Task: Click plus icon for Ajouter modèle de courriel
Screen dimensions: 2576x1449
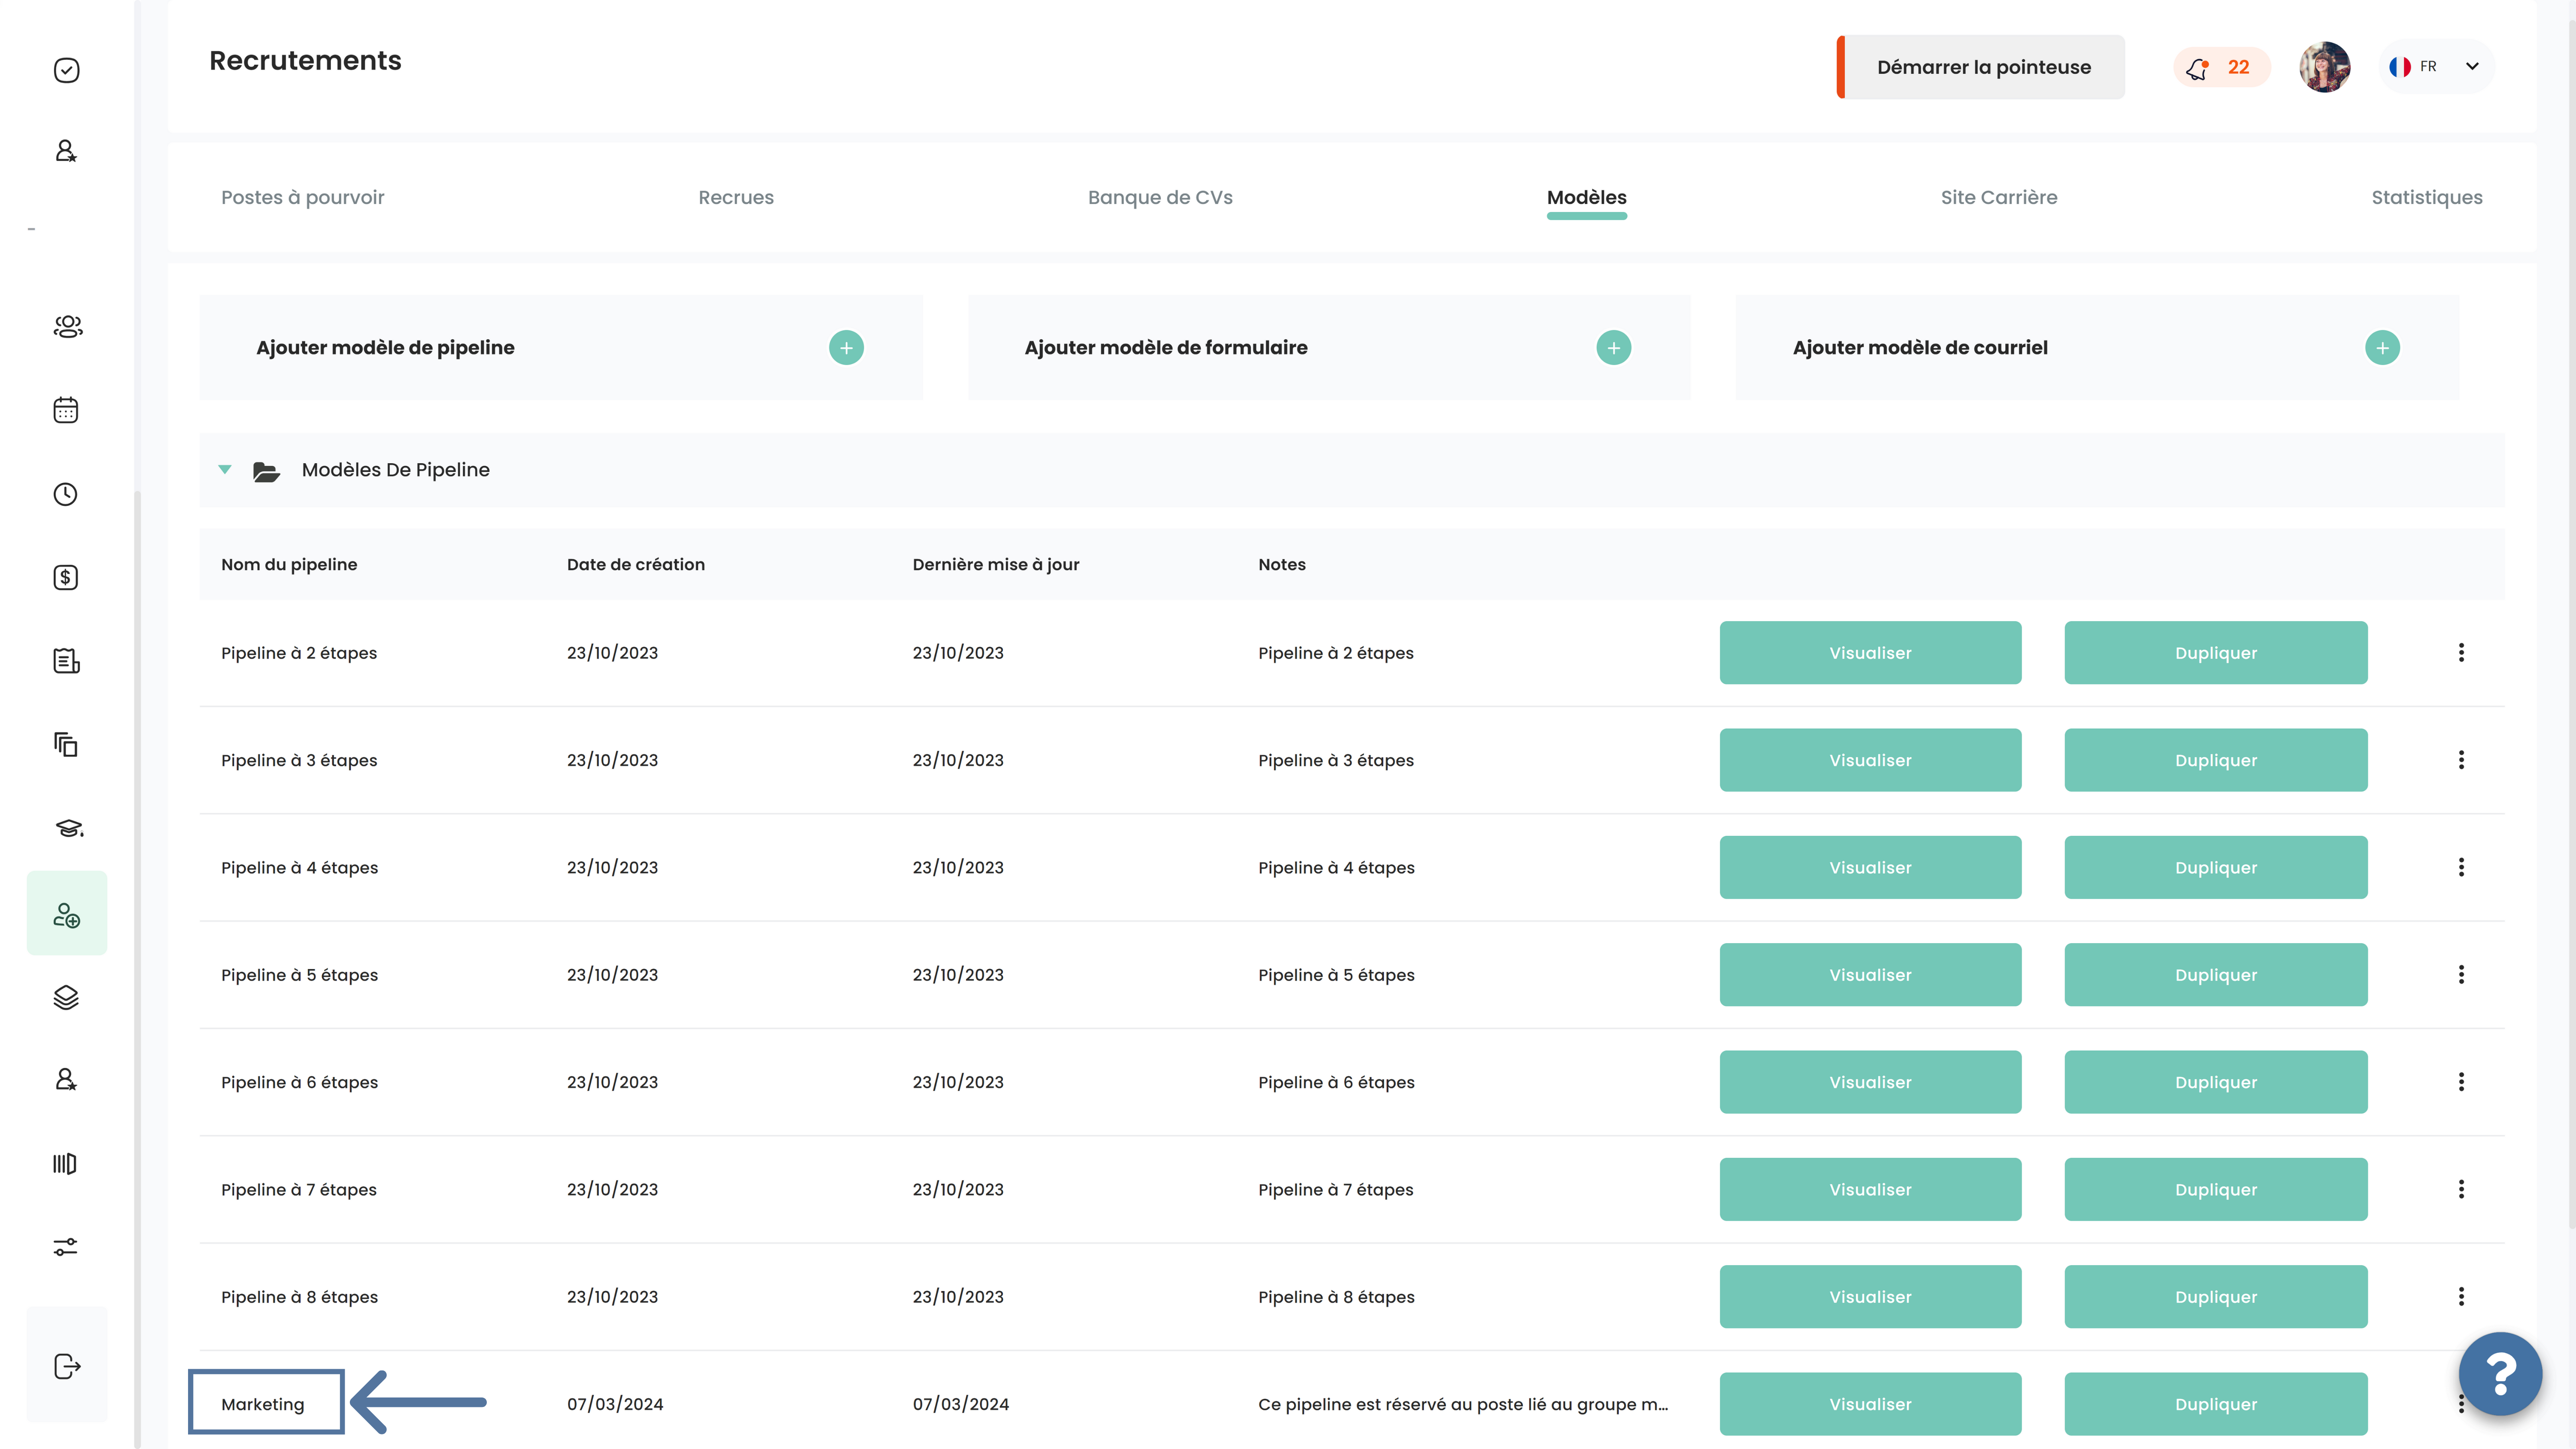Action: coord(2383,348)
